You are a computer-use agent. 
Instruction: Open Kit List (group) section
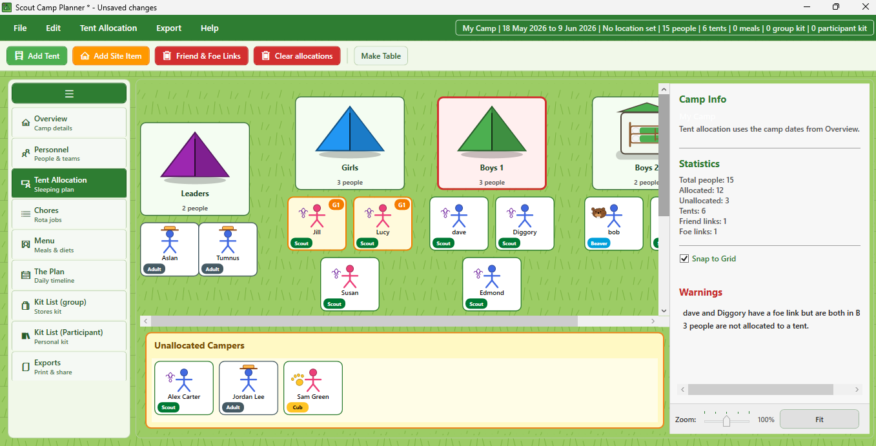(69, 306)
